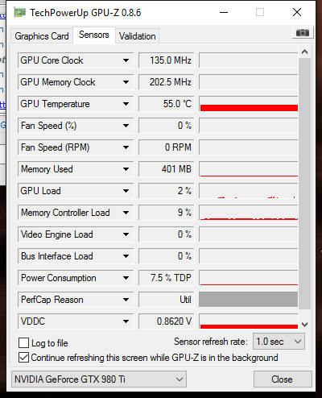This screenshot has width=322, height=398.
Task: Expand the GPU Temperature sensor dropdown
Action: pyautogui.click(x=126, y=104)
